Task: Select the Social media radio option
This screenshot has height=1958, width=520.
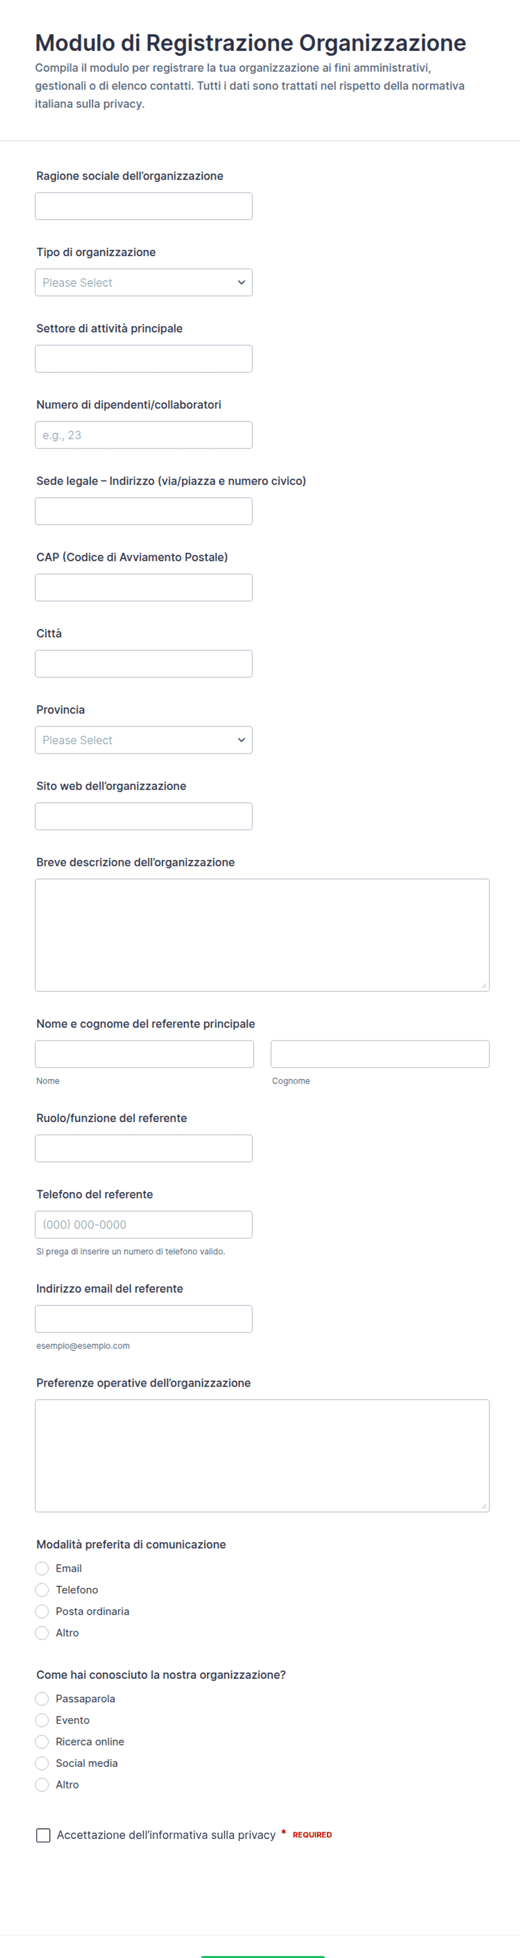Action: tap(42, 1763)
